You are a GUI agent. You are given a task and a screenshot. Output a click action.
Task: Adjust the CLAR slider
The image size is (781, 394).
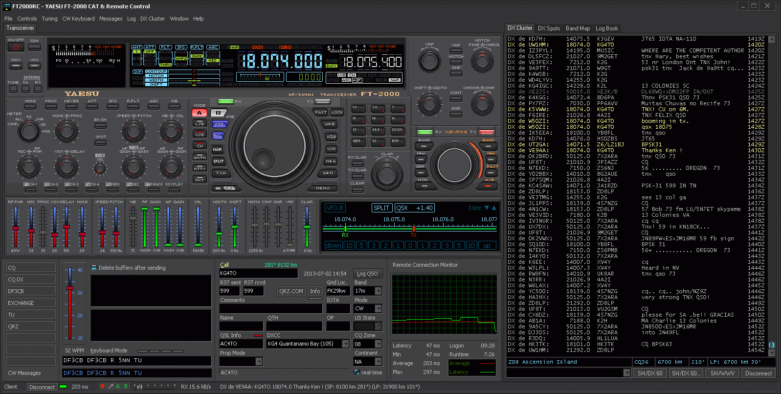click(307, 227)
